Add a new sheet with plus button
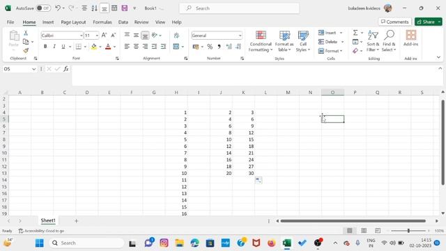 76,221
